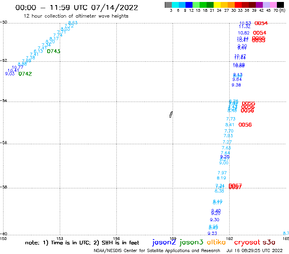The width and height of the screenshot is (289, 254).
Task: Click the green timestamp '0742'
Action: click(x=25, y=74)
